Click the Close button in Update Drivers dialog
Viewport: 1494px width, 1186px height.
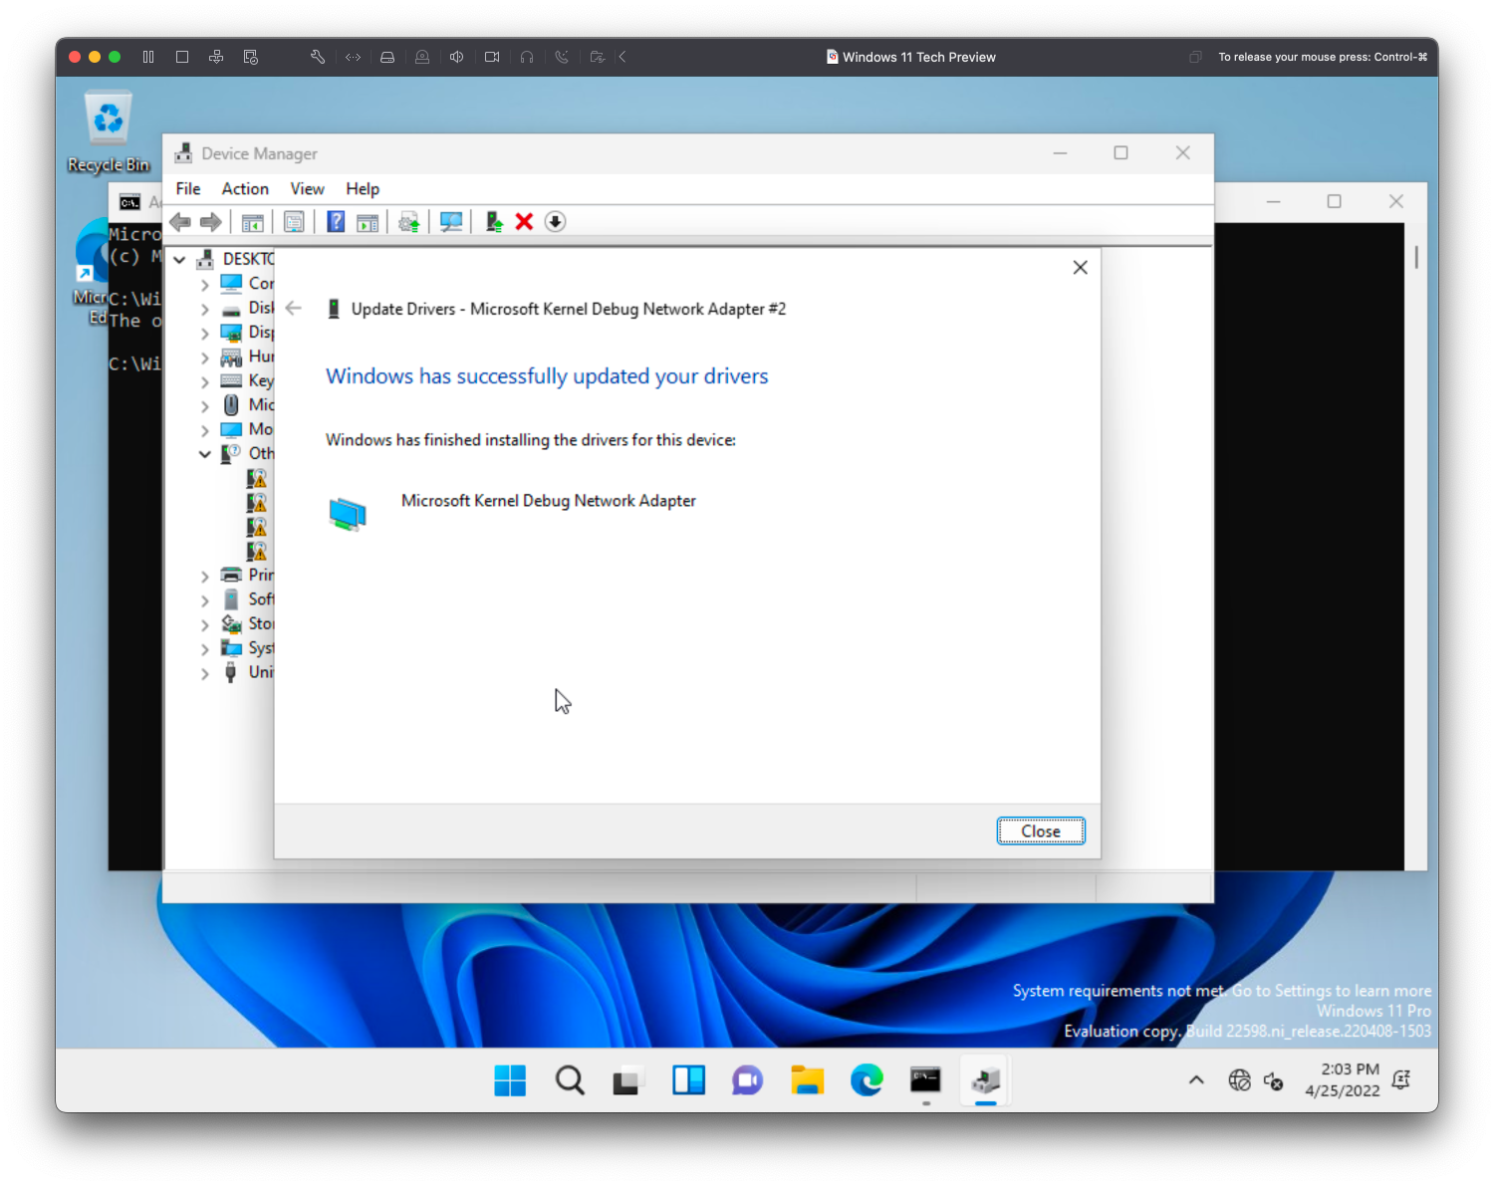tap(1041, 831)
